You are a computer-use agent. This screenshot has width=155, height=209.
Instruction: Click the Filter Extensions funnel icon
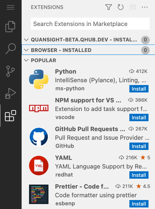coord(108,7)
